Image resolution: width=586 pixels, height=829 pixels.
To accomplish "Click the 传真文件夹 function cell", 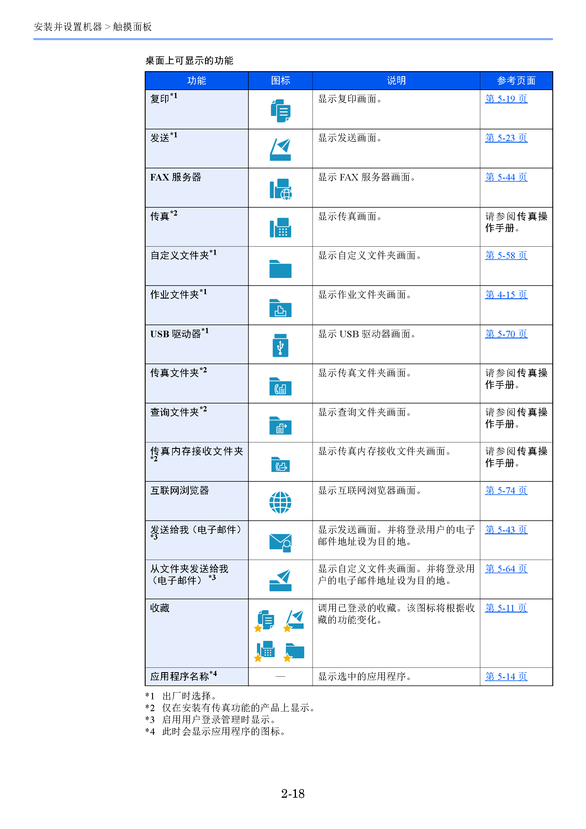I will tap(197, 383).
